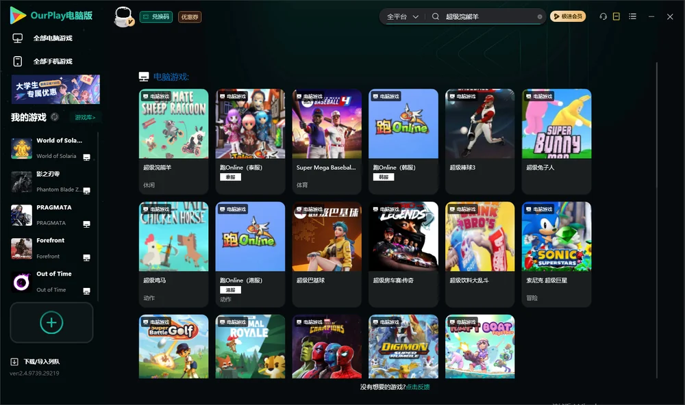Open the Super Battle Golf game card

pyautogui.click(x=173, y=347)
